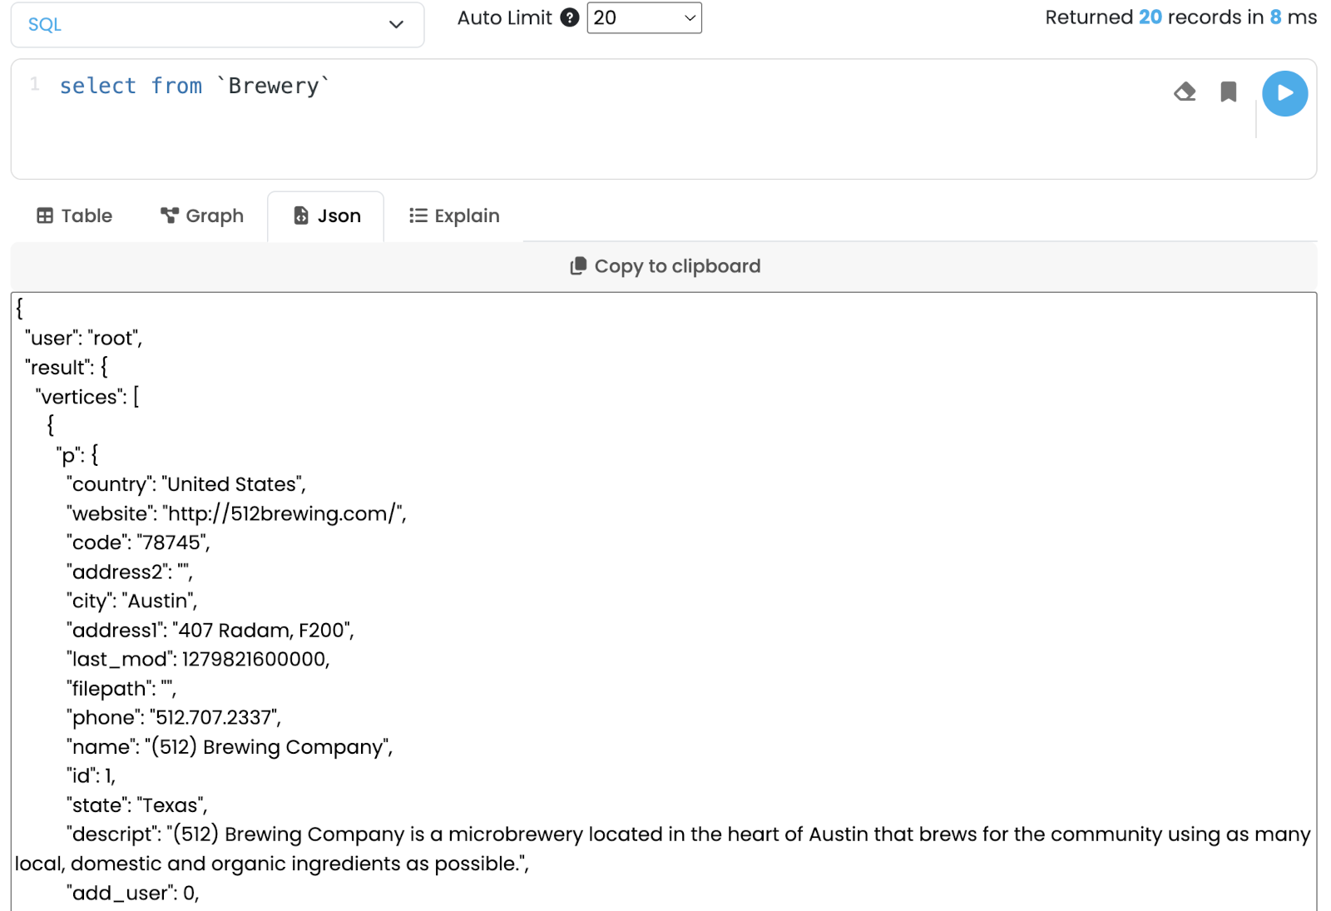Click the "vertices": [ line

click(87, 397)
